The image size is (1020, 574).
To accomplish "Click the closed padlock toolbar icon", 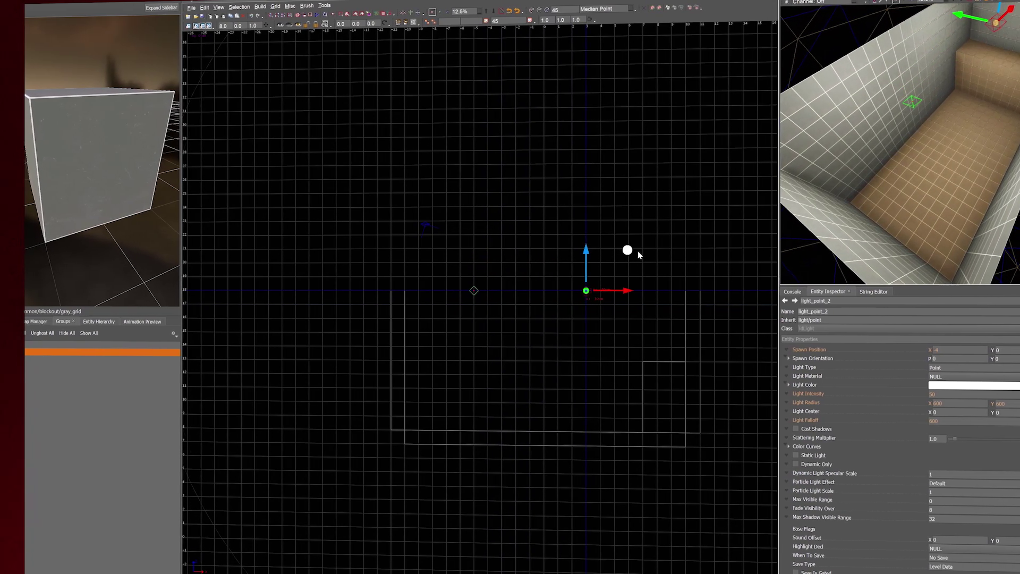I will pyautogui.click(x=316, y=24).
